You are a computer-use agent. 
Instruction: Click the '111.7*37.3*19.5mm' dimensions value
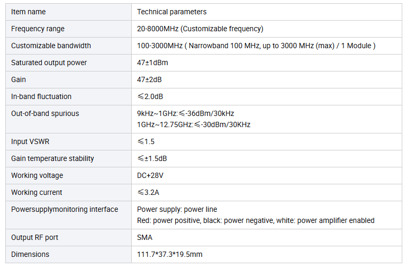pos(169,254)
